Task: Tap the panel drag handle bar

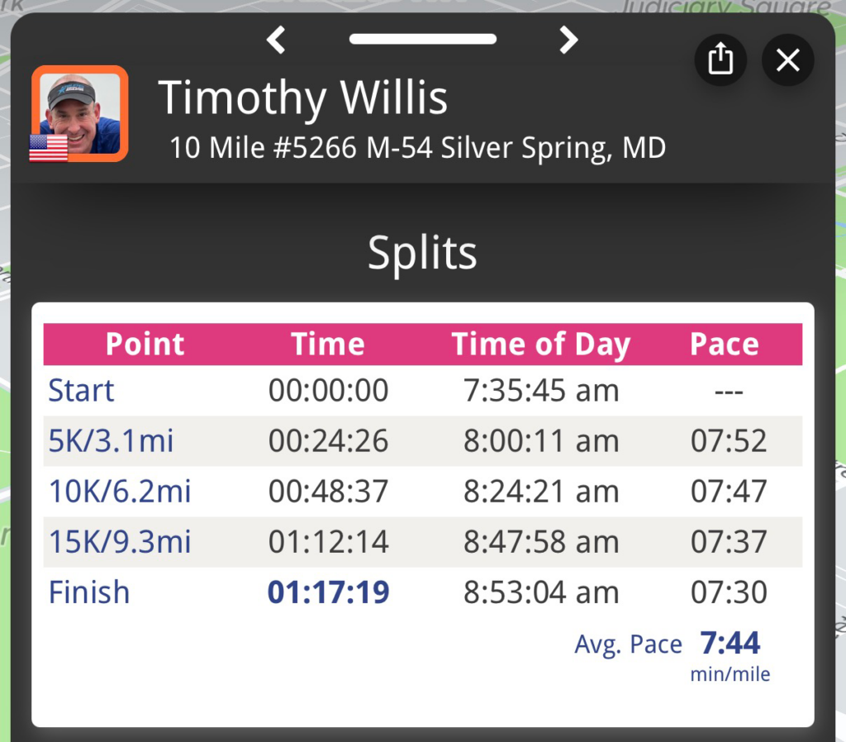Action: pyautogui.click(x=422, y=39)
